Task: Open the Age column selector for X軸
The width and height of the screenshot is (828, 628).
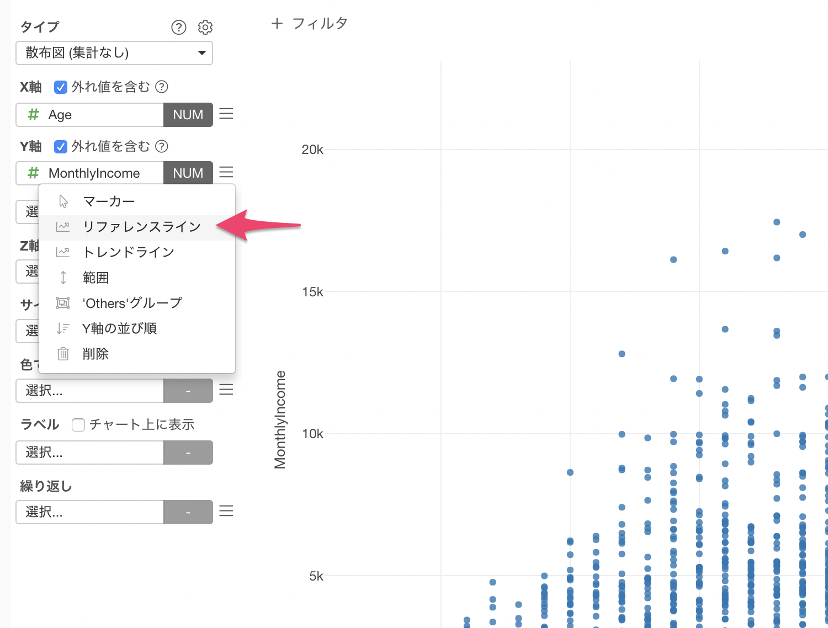Action: click(90, 115)
